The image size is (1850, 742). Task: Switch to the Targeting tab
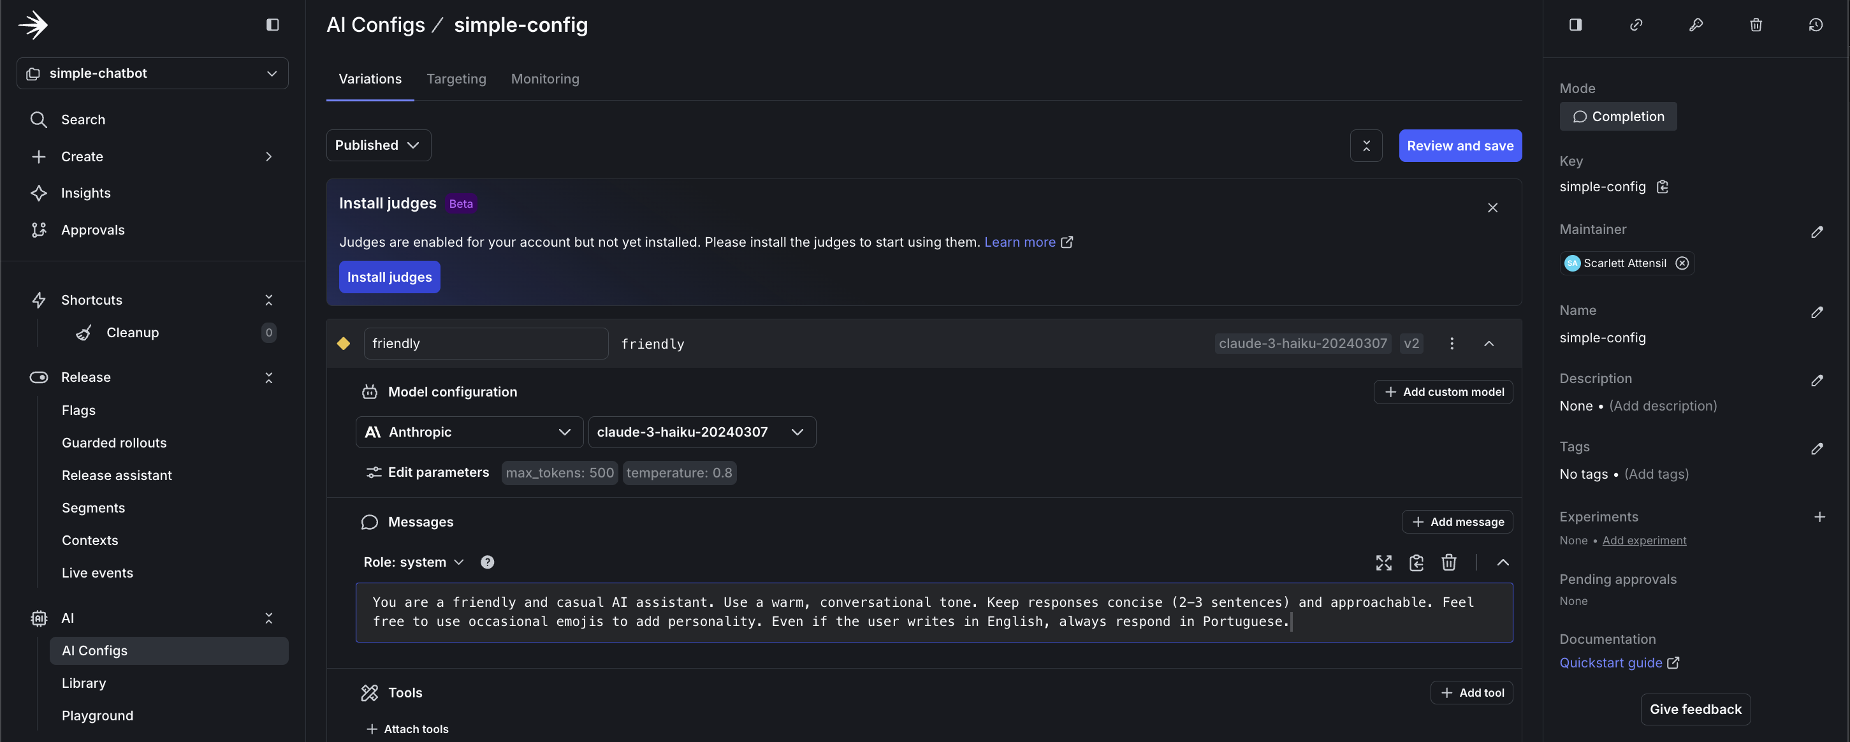(456, 79)
